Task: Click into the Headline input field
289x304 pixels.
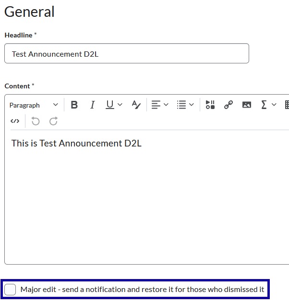Action: [x=127, y=53]
